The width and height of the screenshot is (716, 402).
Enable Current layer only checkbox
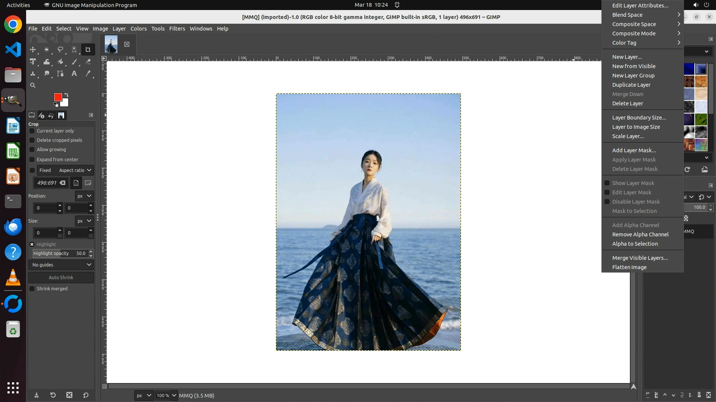click(x=32, y=131)
